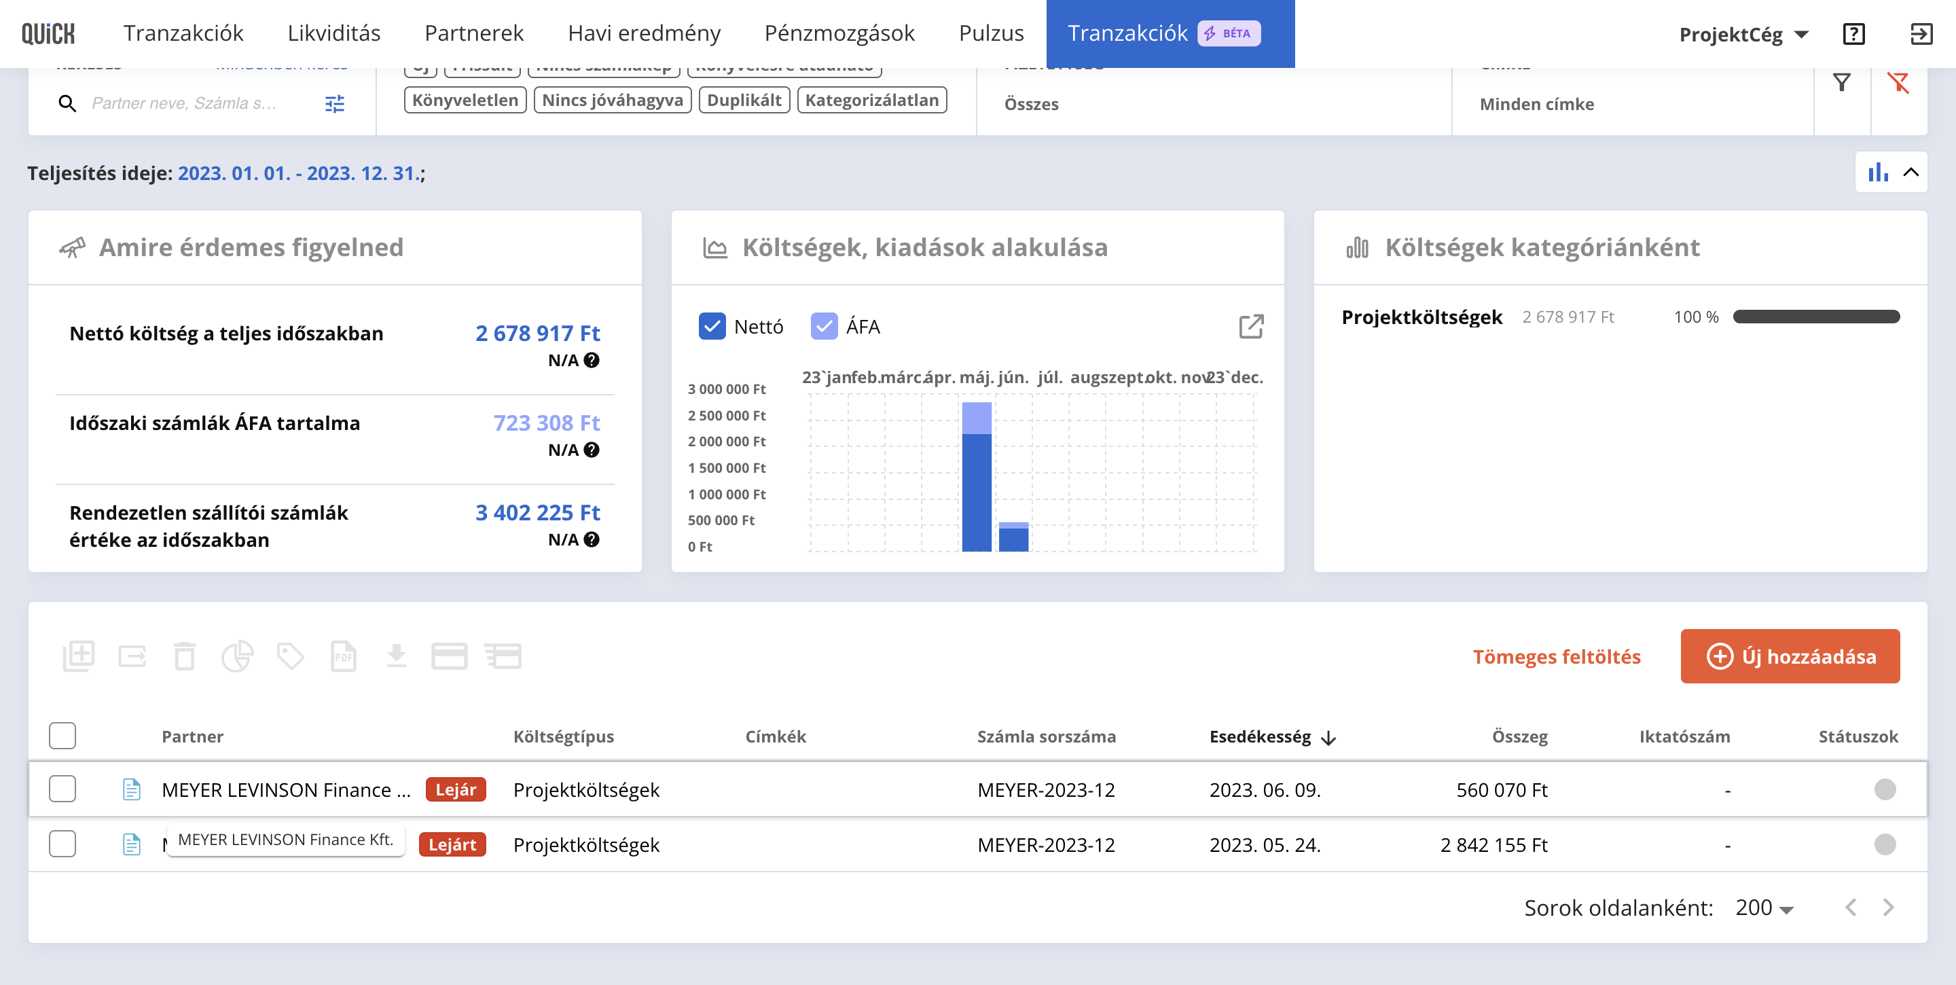The width and height of the screenshot is (1956, 985).
Task: Click the Projektköltségek 100 % progress bar
Action: pos(1816,317)
